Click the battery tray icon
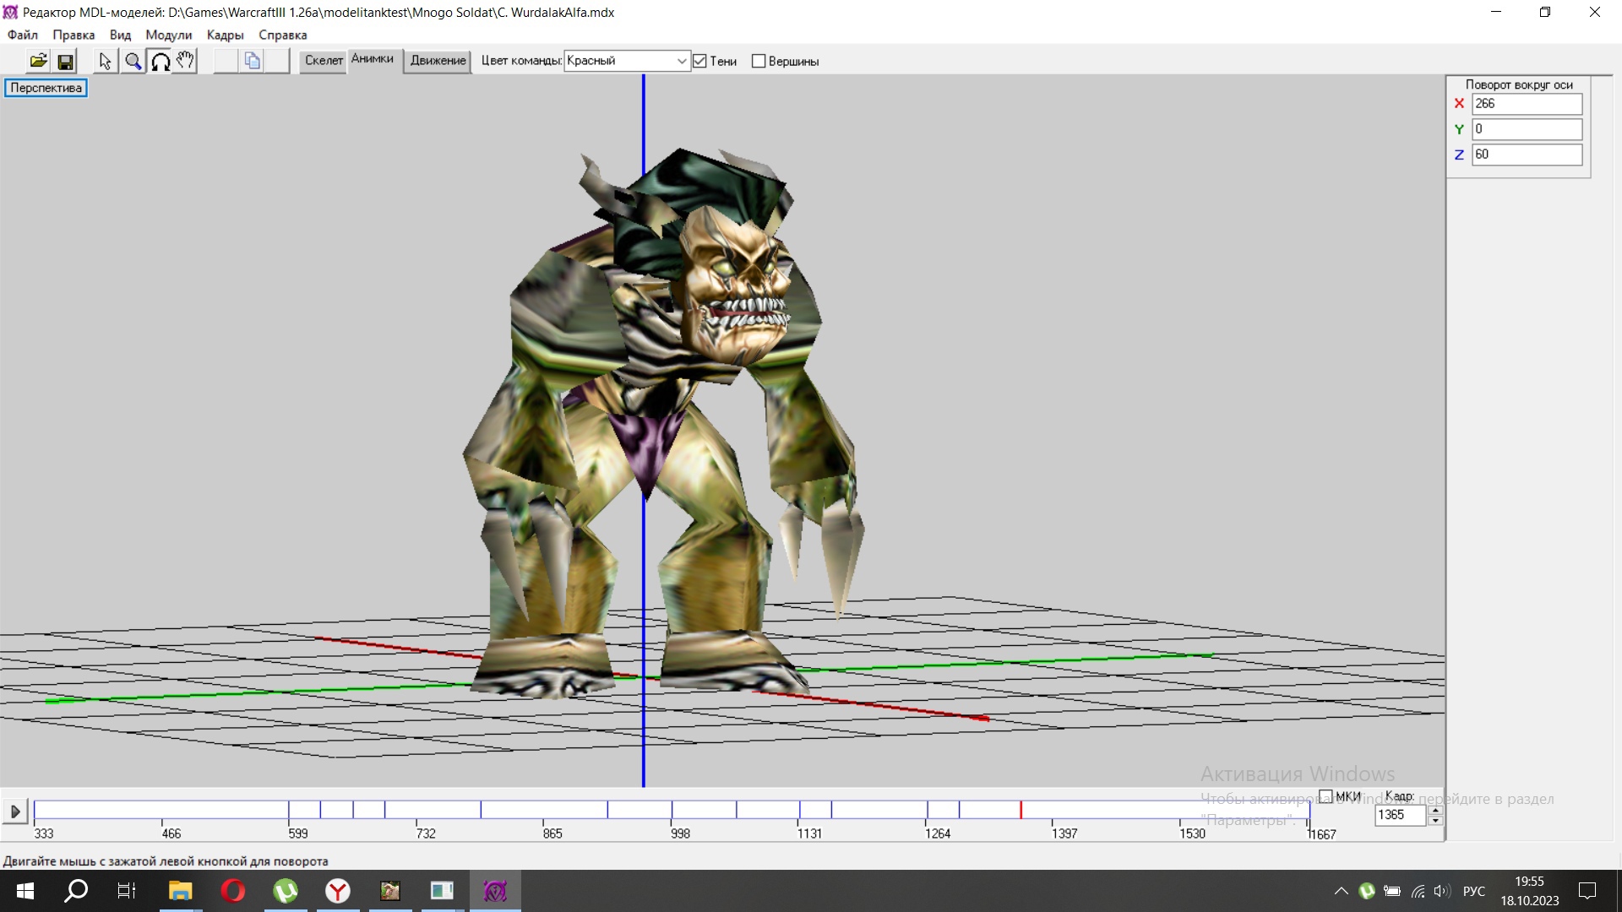The width and height of the screenshot is (1622, 912). click(x=1392, y=891)
